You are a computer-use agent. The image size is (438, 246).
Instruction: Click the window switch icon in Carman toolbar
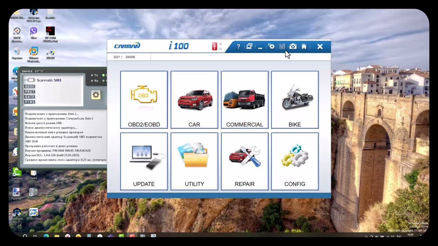[x=249, y=46]
